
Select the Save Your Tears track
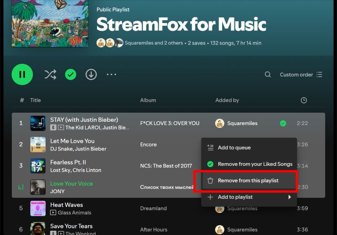click(x=72, y=226)
